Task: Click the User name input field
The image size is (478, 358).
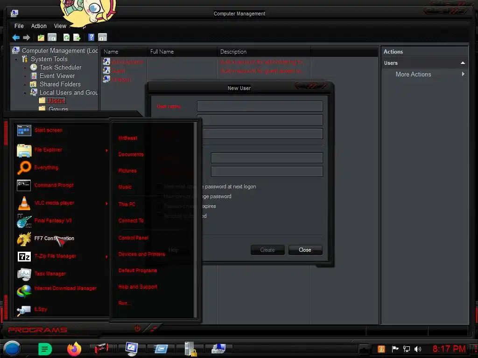Action: [x=260, y=106]
